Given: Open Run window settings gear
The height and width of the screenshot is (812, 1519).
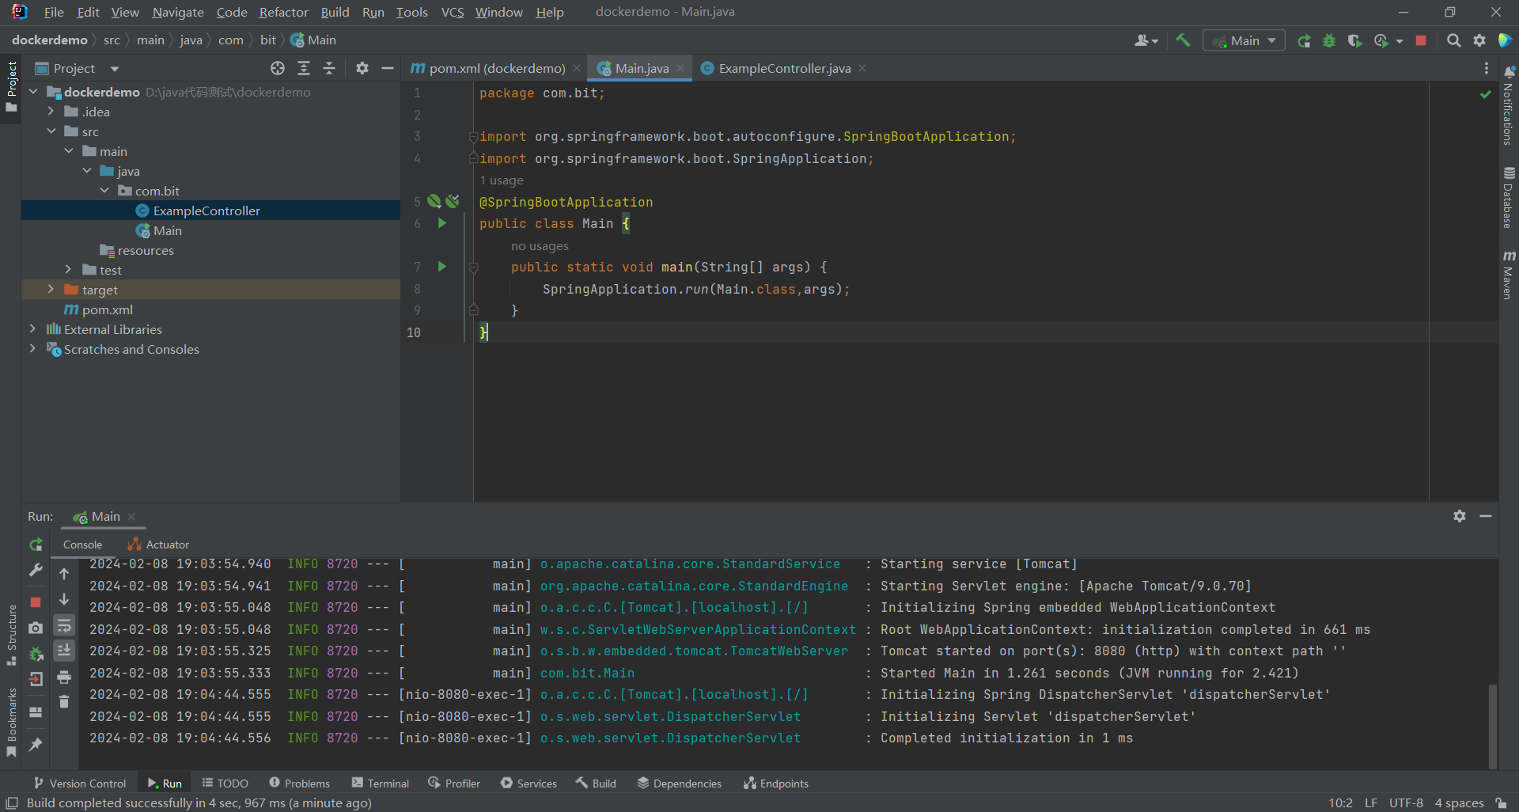Looking at the screenshot, I should pos(1460,516).
